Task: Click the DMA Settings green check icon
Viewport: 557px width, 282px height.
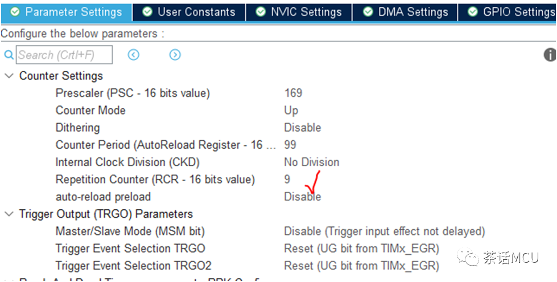Action: tap(368, 12)
